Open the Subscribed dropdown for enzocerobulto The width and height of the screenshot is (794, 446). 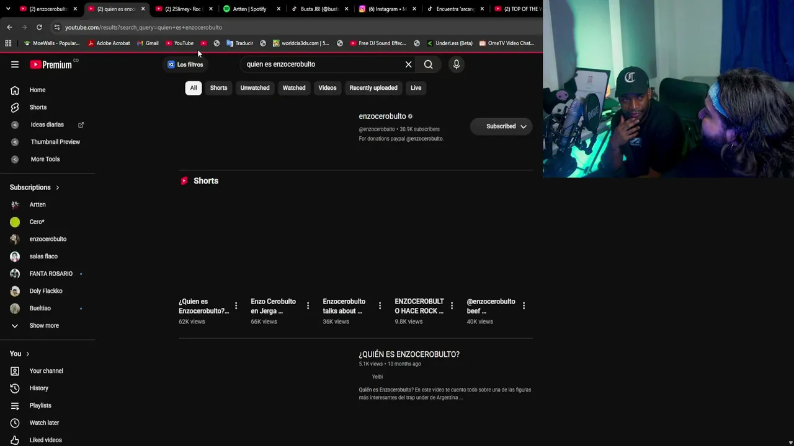click(x=501, y=126)
